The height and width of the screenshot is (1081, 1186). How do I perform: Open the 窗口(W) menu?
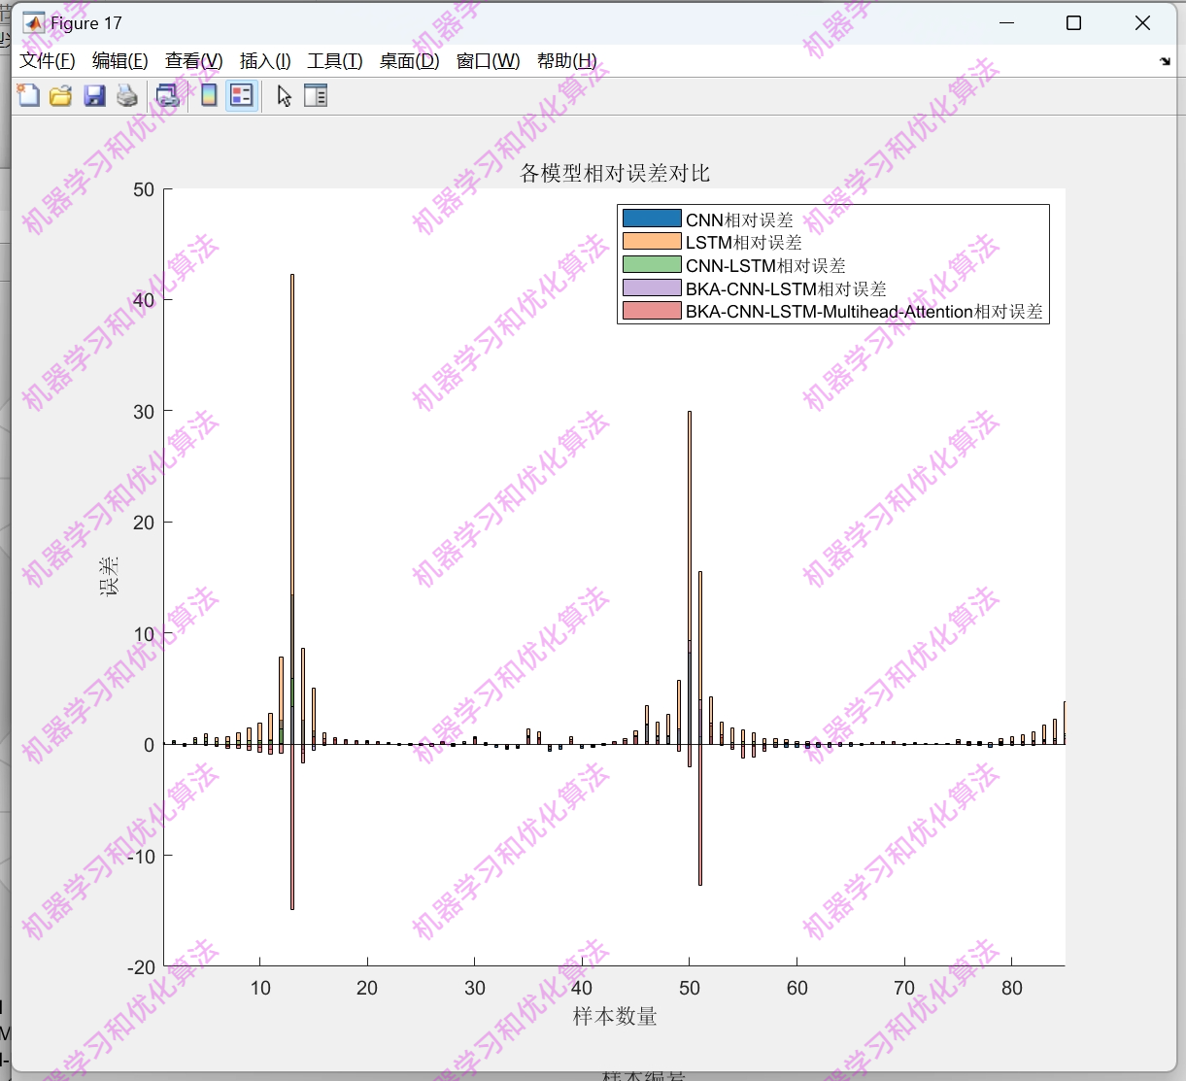click(489, 61)
